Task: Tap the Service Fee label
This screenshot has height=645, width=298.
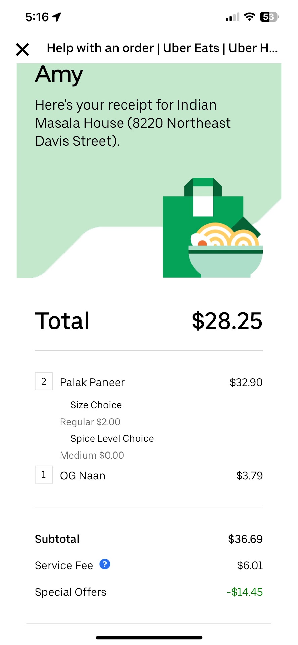Action: click(64, 566)
